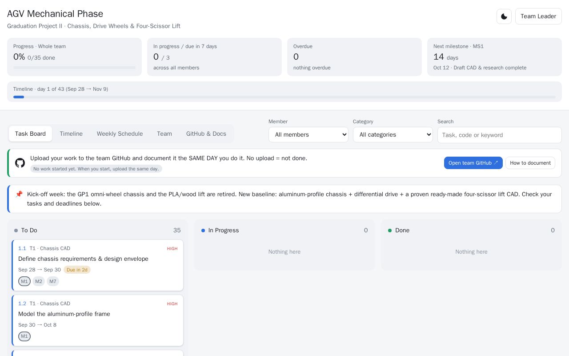This screenshot has height=356, width=569.
Task: Click HIGH priority label on task 1.2
Action: (x=172, y=304)
